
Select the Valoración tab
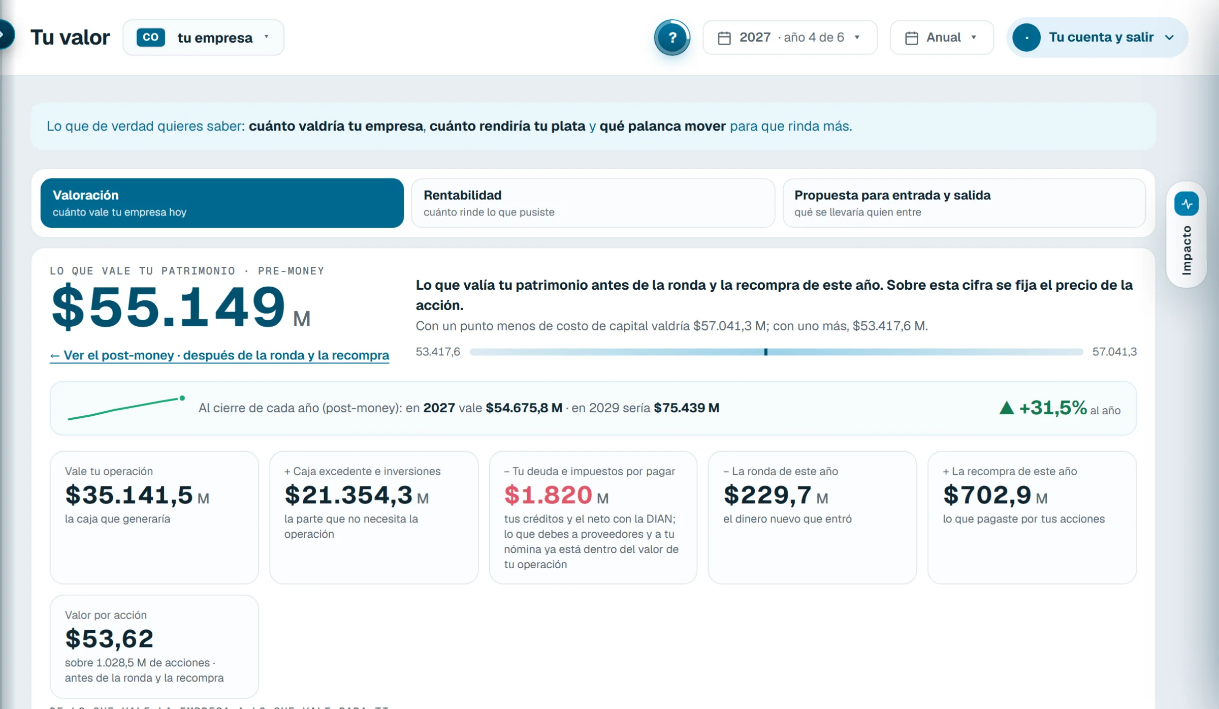click(222, 203)
